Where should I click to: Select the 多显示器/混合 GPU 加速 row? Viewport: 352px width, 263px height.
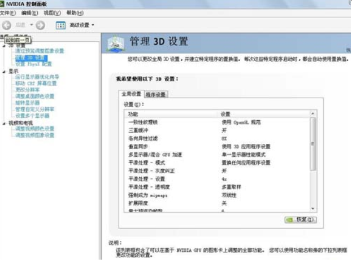coord(217,155)
